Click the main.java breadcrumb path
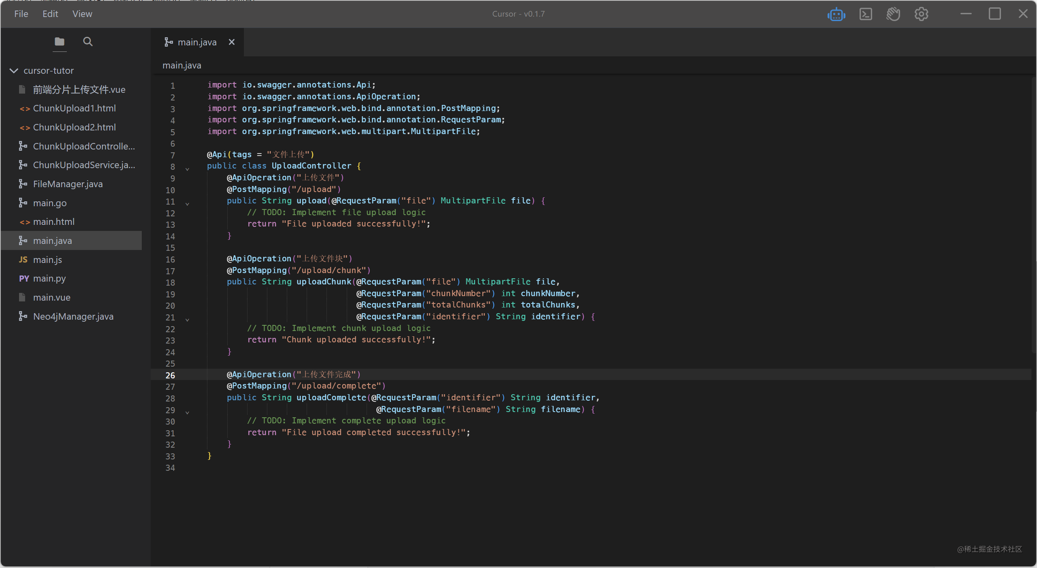Image resolution: width=1037 pixels, height=568 pixels. point(182,66)
